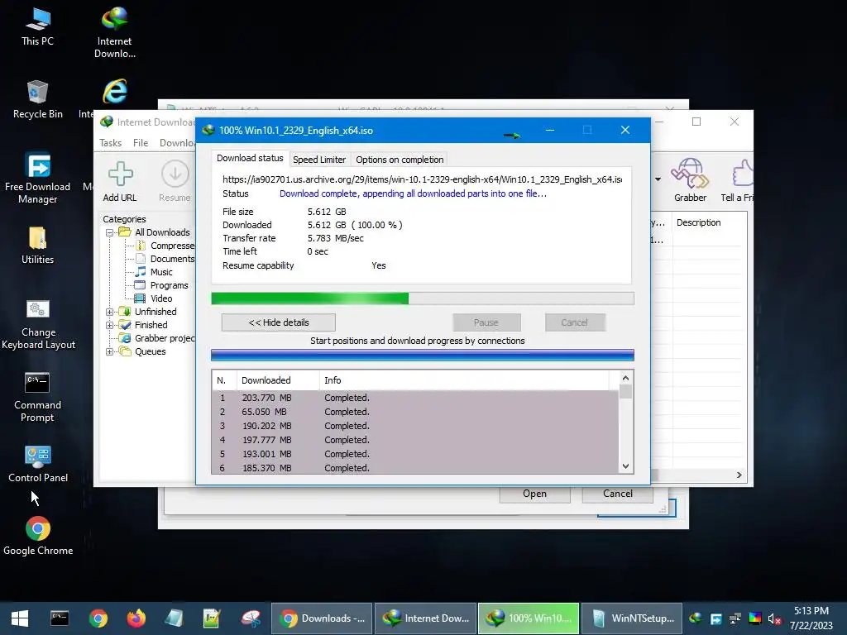The width and height of the screenshot is (847, 635).
Task: Click the IDM icon in system tray
Action: point(696,618)
